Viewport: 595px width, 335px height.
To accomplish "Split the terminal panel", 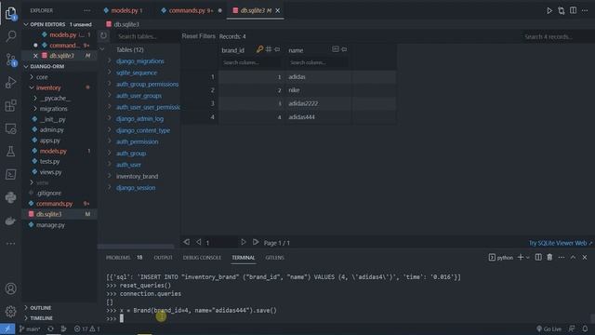I will pos(538,257).
